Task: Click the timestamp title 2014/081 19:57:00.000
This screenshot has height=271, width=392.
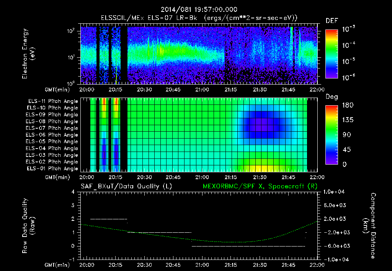Action: point(199,10)
